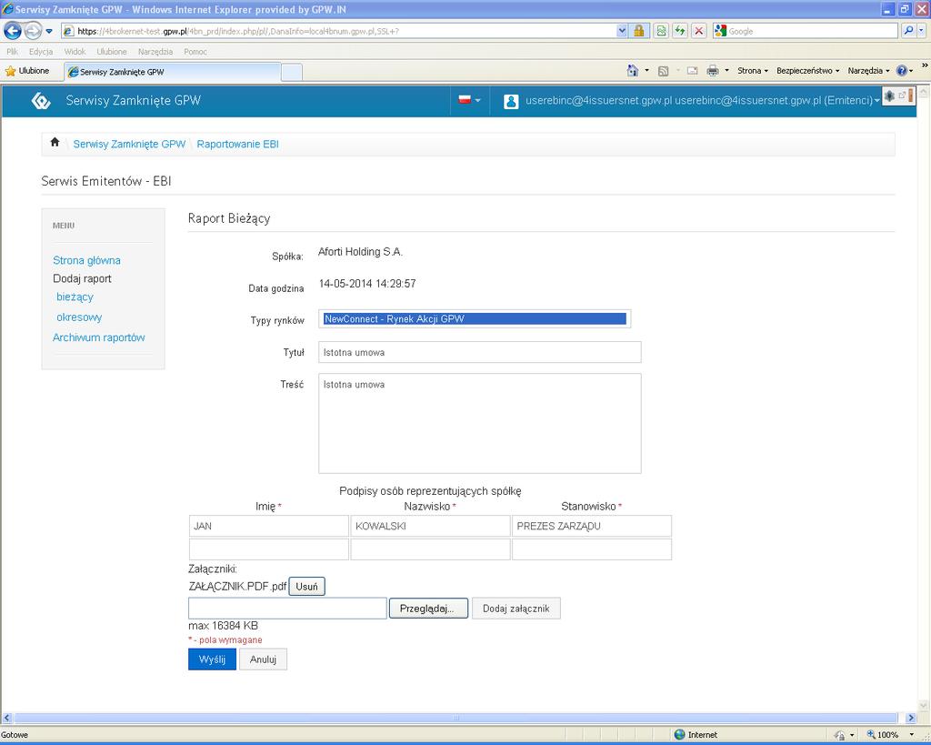Image resolution: width=931 pixels, height=745 pixels.
Task: Expand the Print dropdown arrow
Action: [x=726, y=71]
